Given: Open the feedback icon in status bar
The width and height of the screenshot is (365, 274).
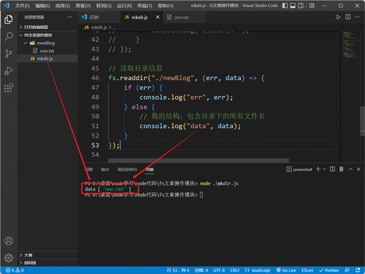Looking at the screenshot, I should 347,270.
